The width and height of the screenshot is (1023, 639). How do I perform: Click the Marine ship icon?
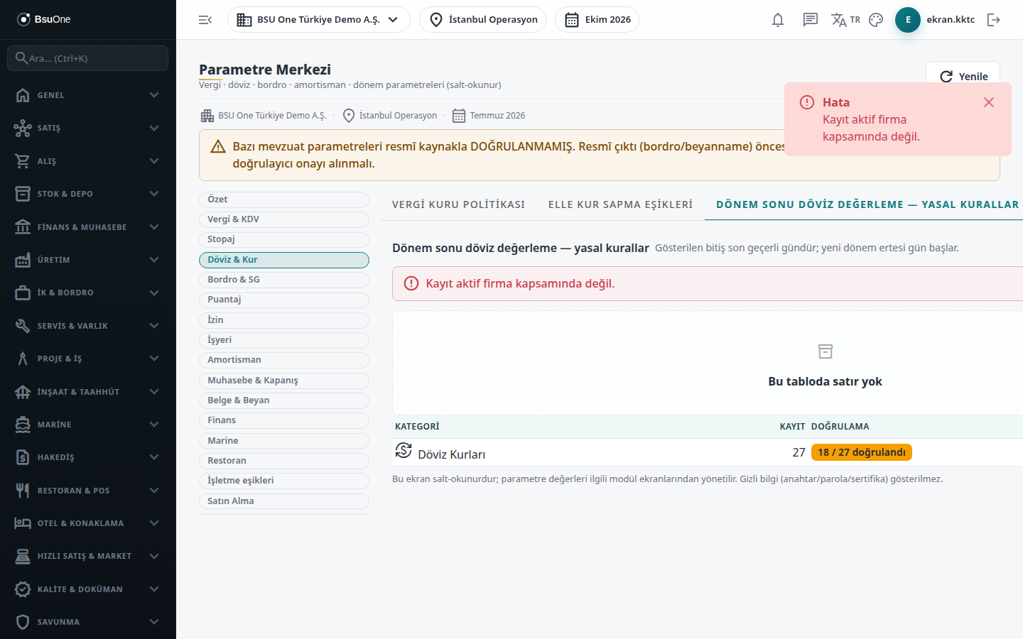click(x=23, y=425)
